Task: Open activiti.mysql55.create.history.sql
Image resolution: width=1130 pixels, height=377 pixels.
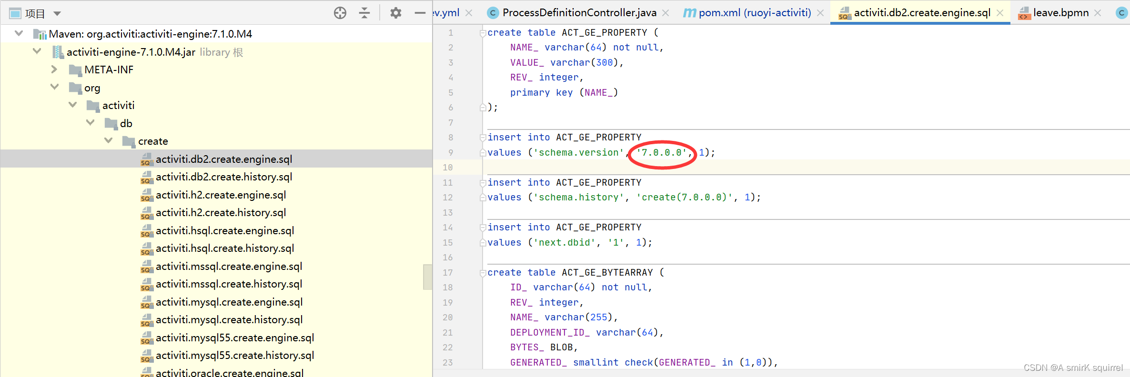Action: tap(235, 356)
